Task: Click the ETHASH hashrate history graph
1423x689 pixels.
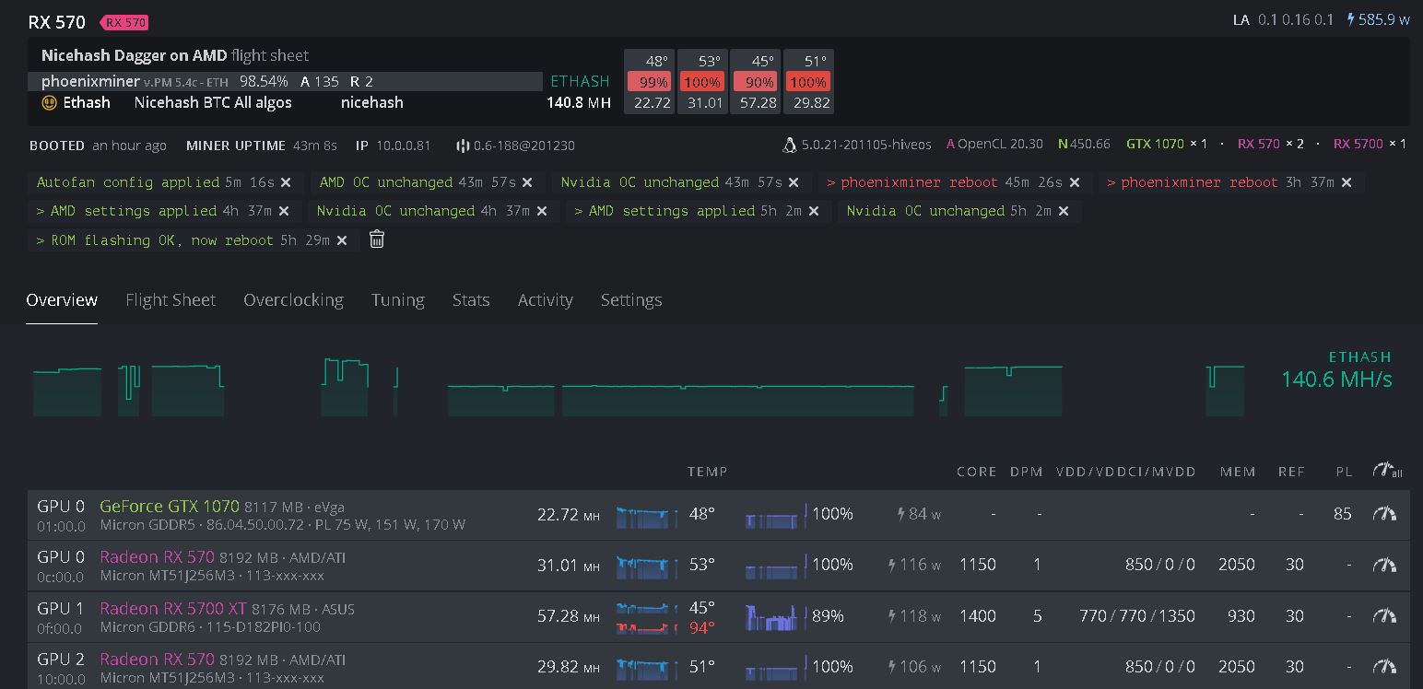Action: pyautogui.click(x=639, y=387)
